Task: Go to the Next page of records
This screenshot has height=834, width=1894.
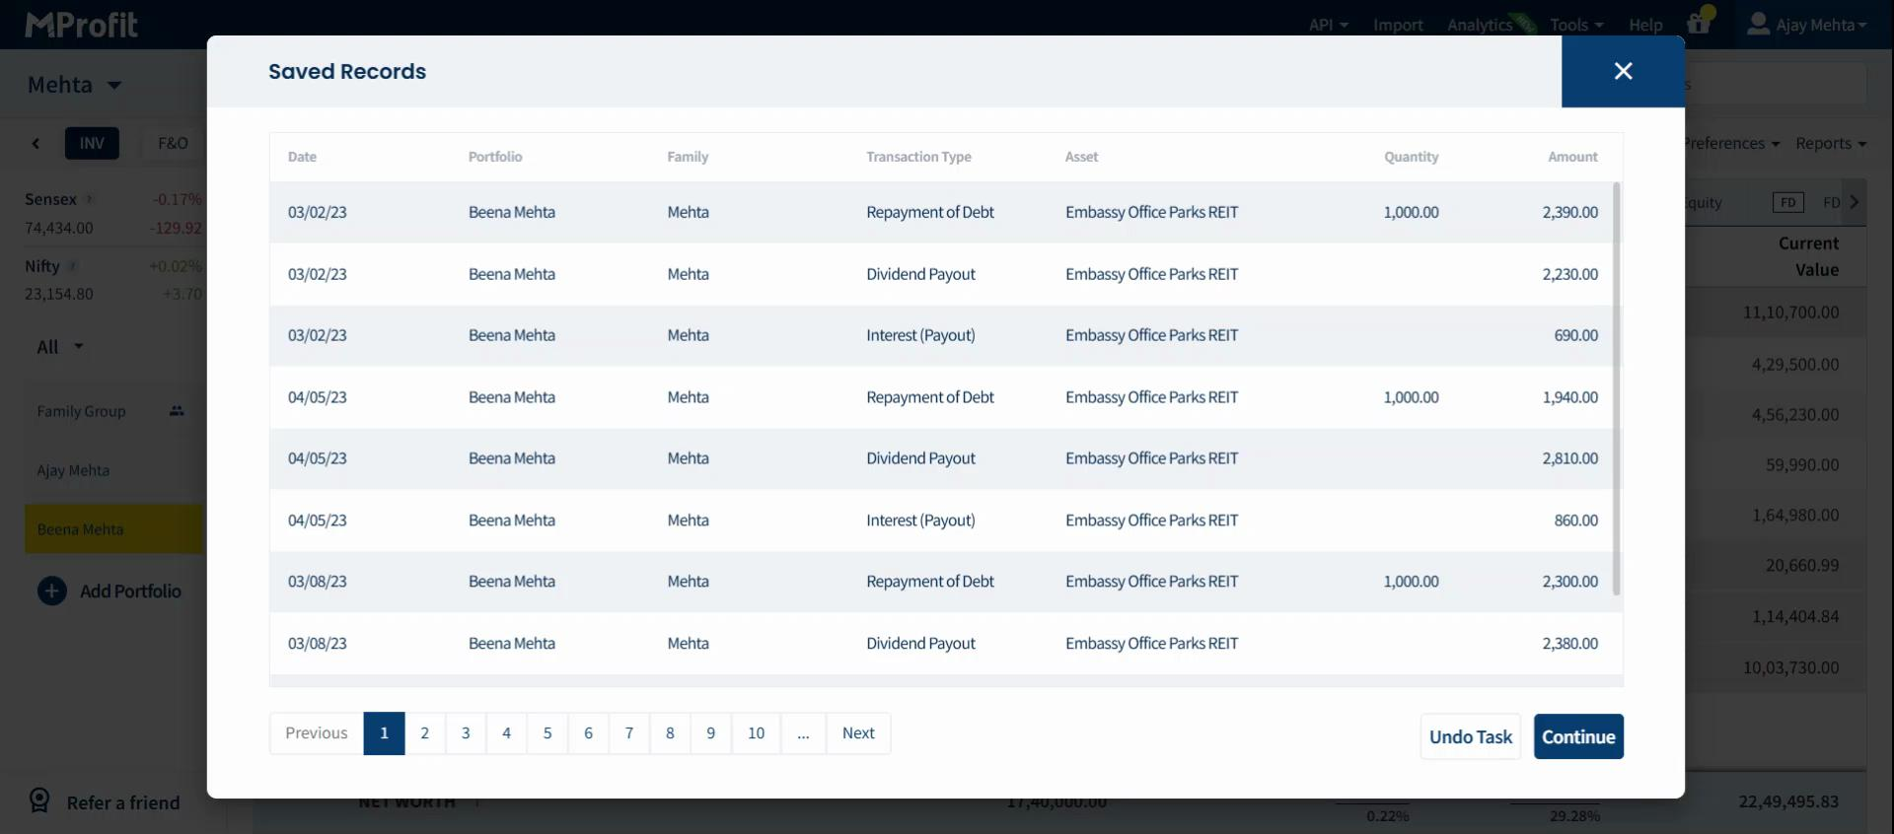Action: point(858,733)
